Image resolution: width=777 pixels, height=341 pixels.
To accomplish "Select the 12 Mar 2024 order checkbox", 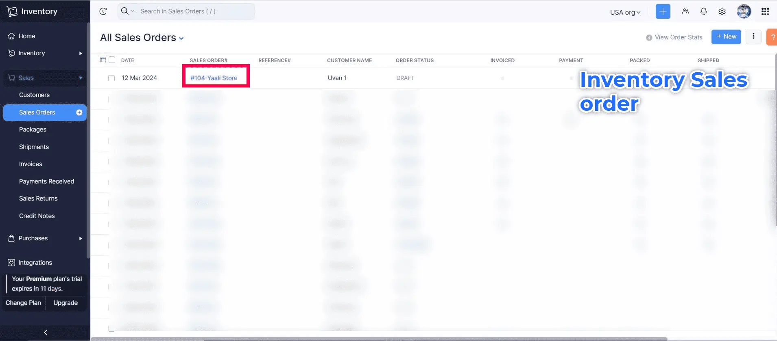I will (x=111, y=78).
